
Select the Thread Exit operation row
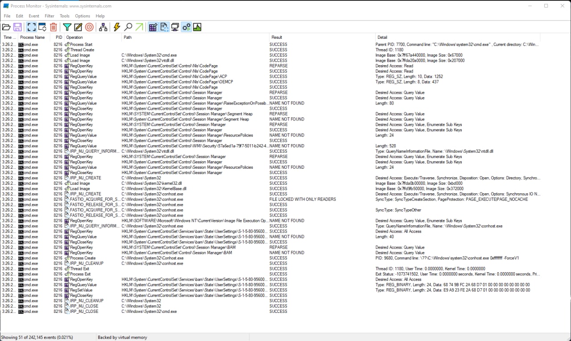pos(270,269)
